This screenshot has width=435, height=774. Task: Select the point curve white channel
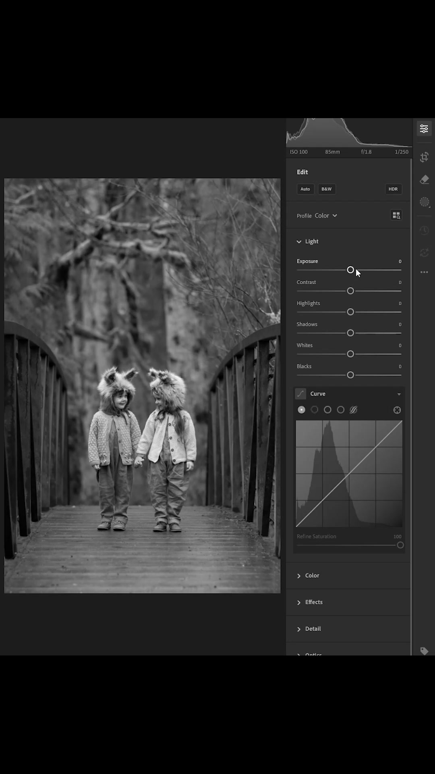click(x=301, y=410)
